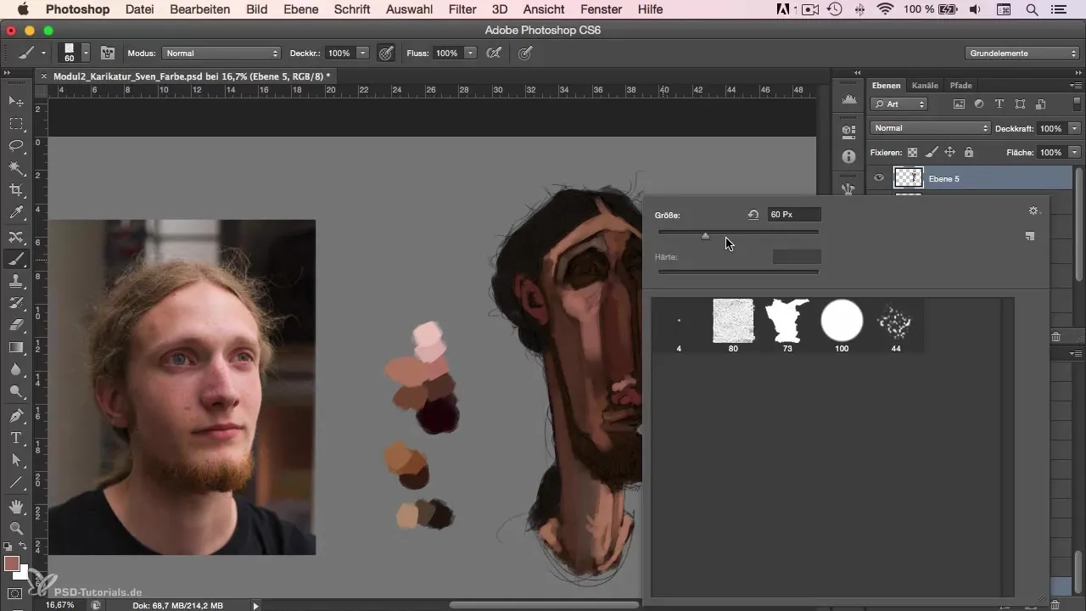This screenshot has height=611, width=1086.
Task: Select the 100 round brush preset
Action: pyautogui.click(x=842, y=326)
